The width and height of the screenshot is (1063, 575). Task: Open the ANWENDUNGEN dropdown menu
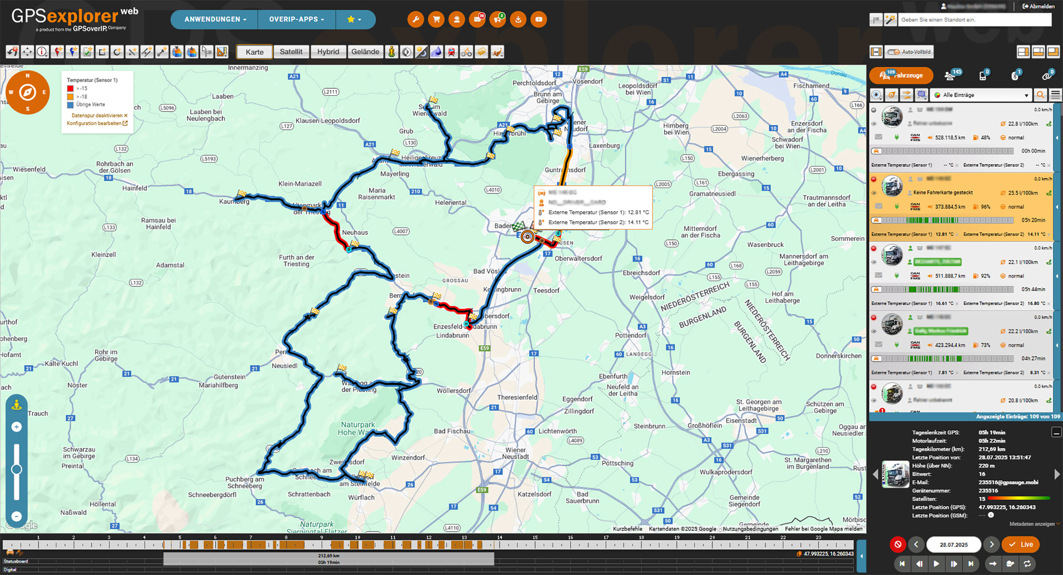[215, 19]
